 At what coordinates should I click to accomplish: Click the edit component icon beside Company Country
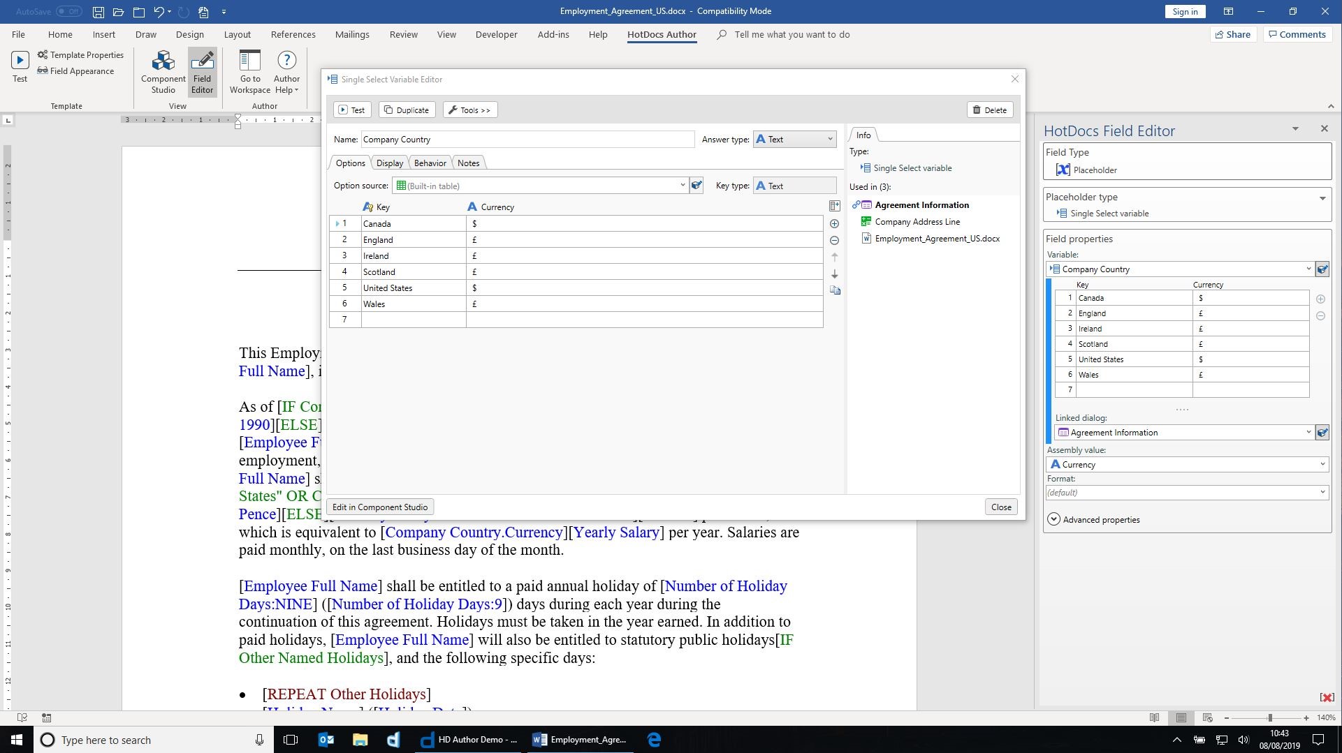click(1321, 269)
